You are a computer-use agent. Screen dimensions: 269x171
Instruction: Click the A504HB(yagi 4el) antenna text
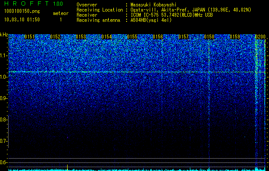151,20
